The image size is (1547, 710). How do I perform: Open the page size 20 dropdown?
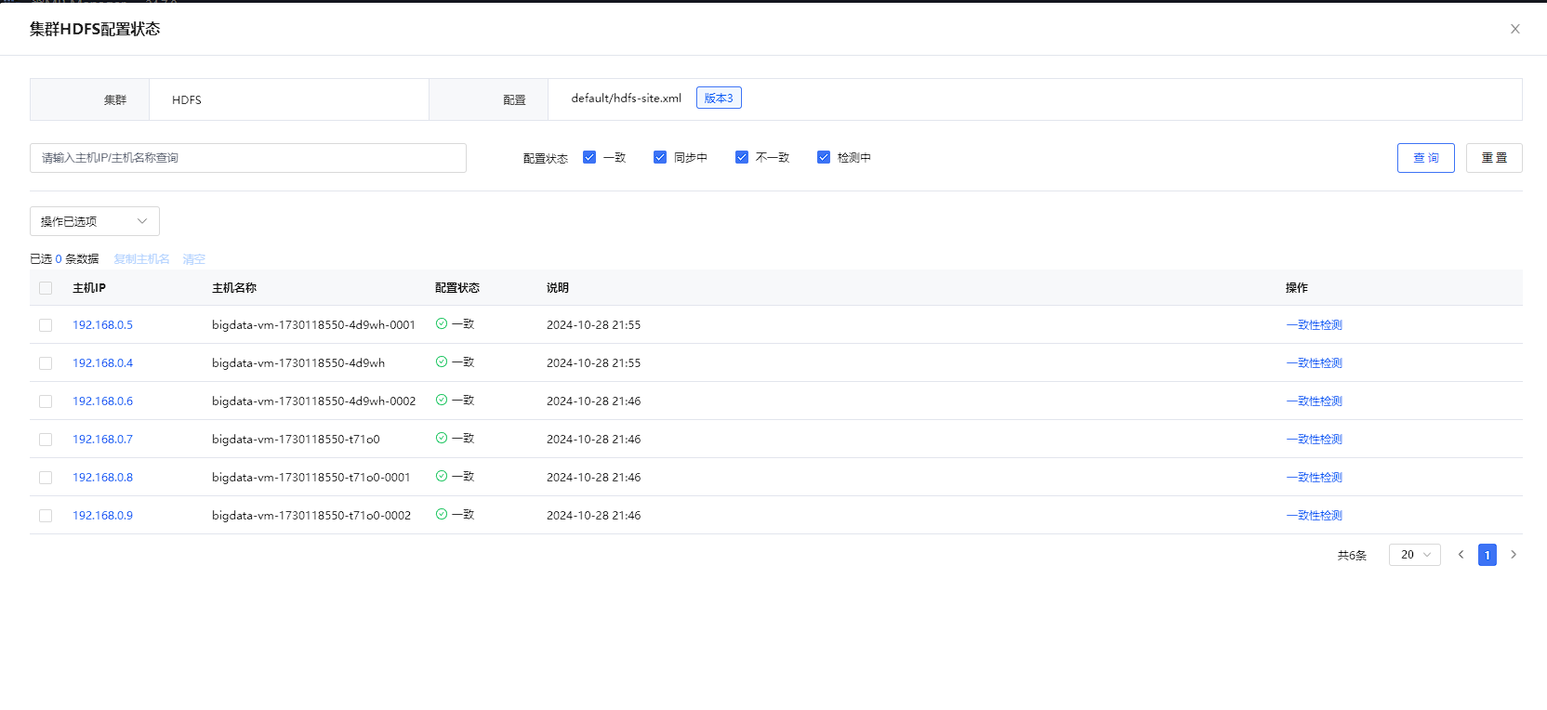1415,555
